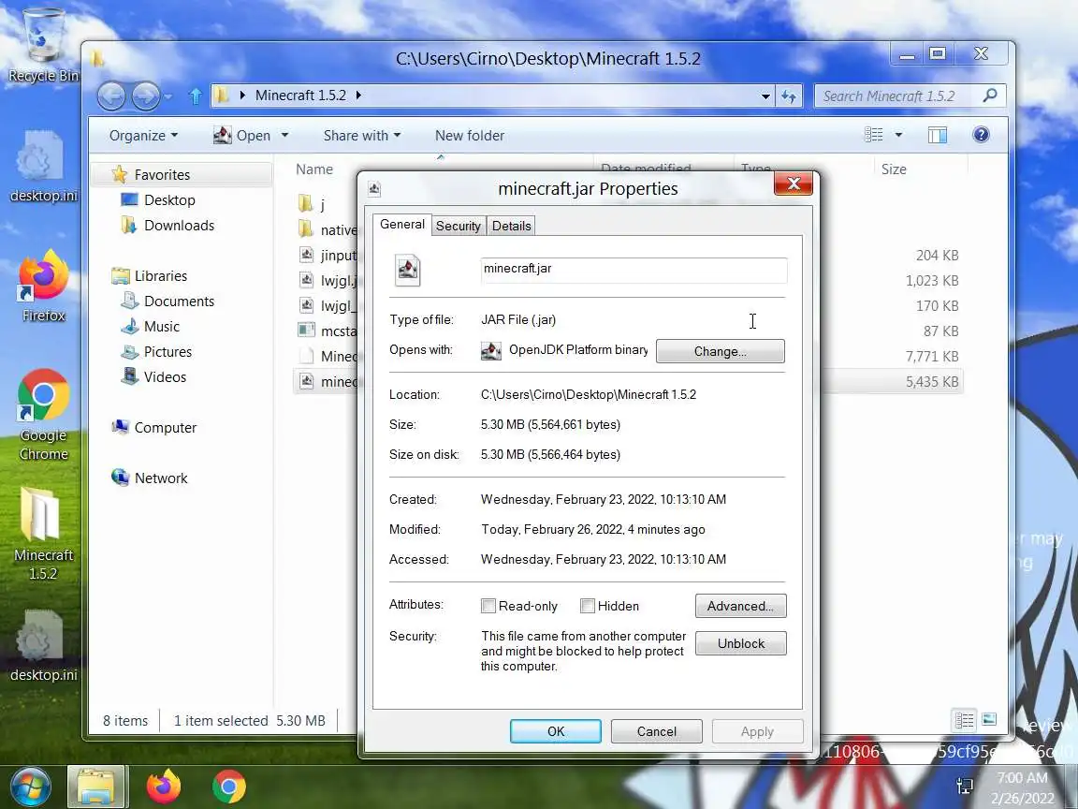The height and width of the screenshot is (809, 1078).
Task: Confirm the dialog with OK
Action: [556, 731]
